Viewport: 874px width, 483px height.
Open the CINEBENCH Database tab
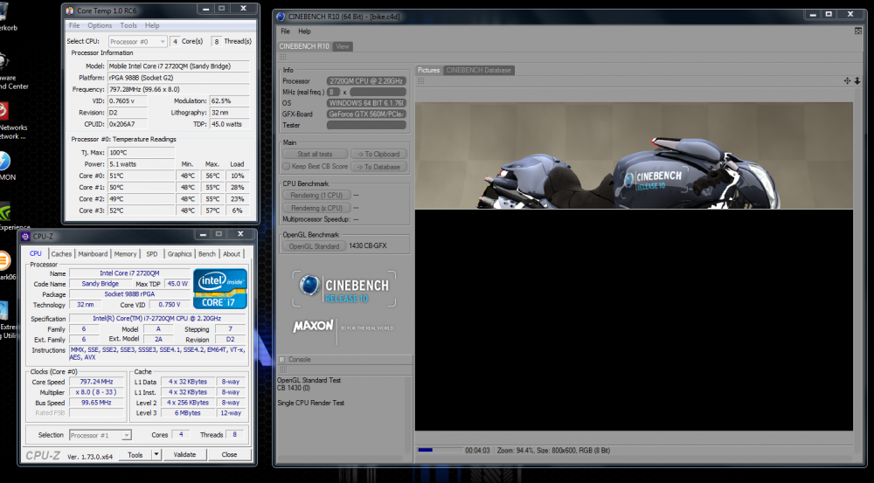coord(478,70)
